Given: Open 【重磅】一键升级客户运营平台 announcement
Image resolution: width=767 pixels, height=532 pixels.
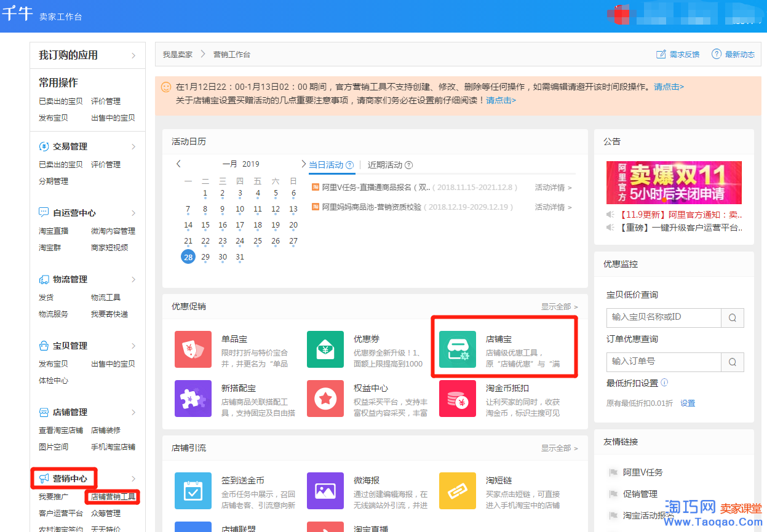Looking at the screenshot, I should (x=681, y=228).
